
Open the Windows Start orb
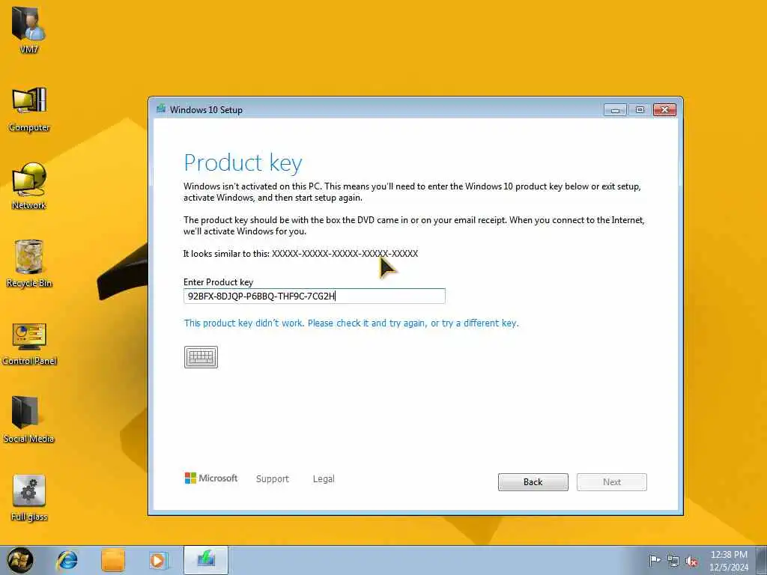point(20,560)
